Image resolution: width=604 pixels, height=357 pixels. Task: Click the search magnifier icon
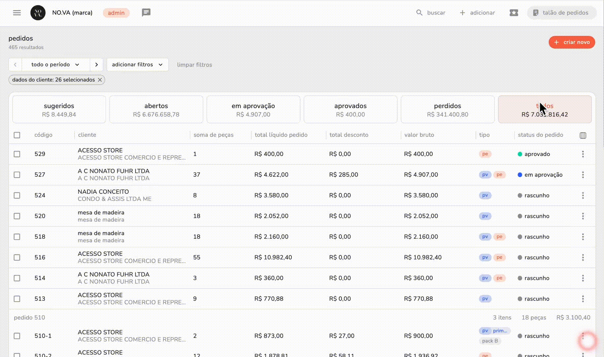[419, 13]
